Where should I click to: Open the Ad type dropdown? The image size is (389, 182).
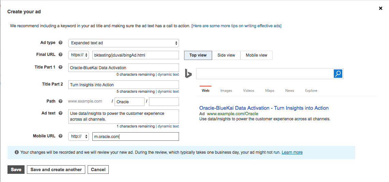[x=123, y=43]
